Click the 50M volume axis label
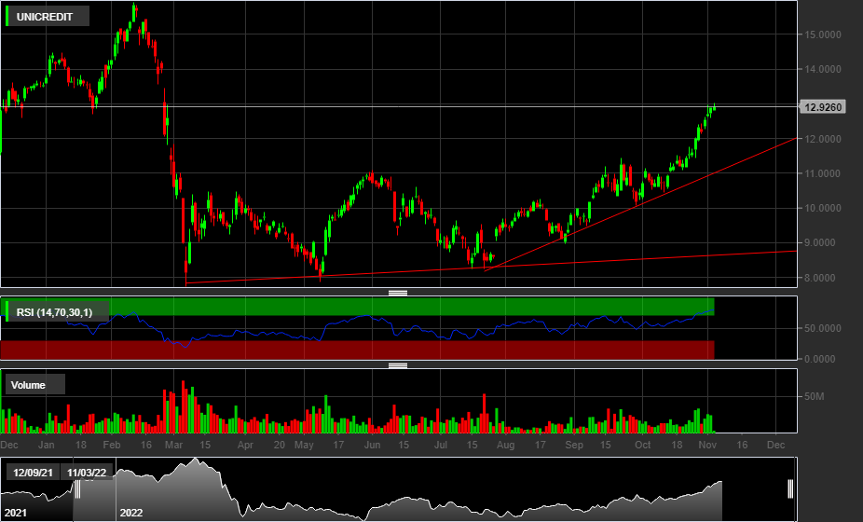The image size is (863, 522). pos(814,396)
